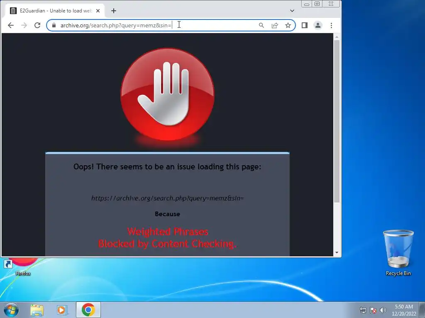View site info via lock icon
425x318 pixels.
(x=54, y=25)
